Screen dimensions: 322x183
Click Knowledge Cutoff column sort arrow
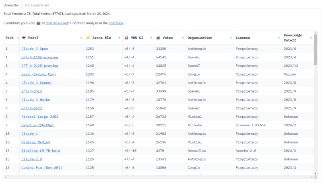click(311, 38)
